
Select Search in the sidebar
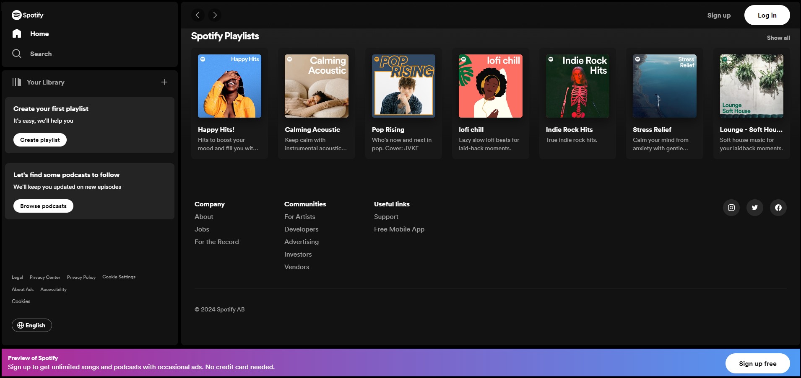[x=41, y=54]
